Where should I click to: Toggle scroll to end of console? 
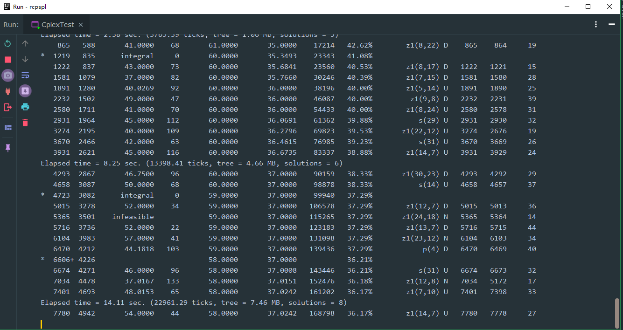[25, 91]
